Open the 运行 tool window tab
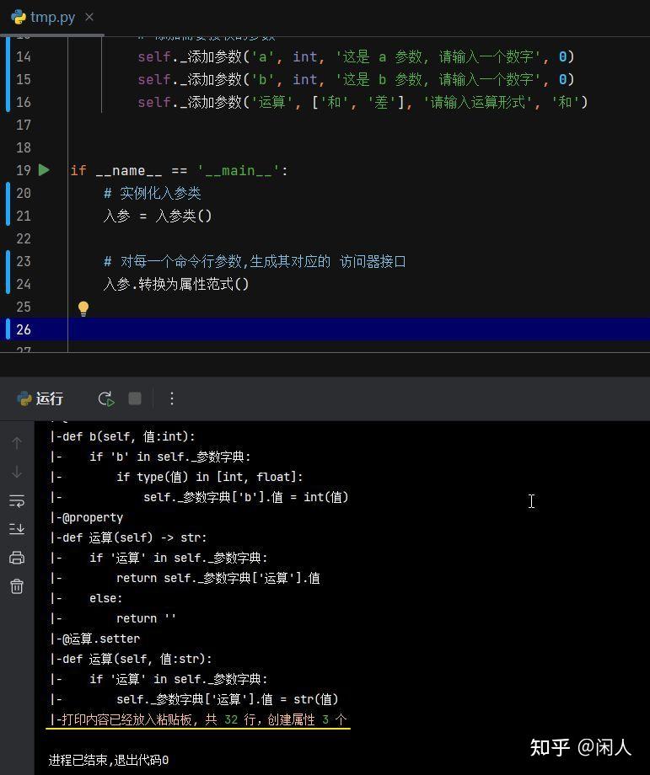Image resolution: width=650 pixels, height=775 pixels. (40, 398)
